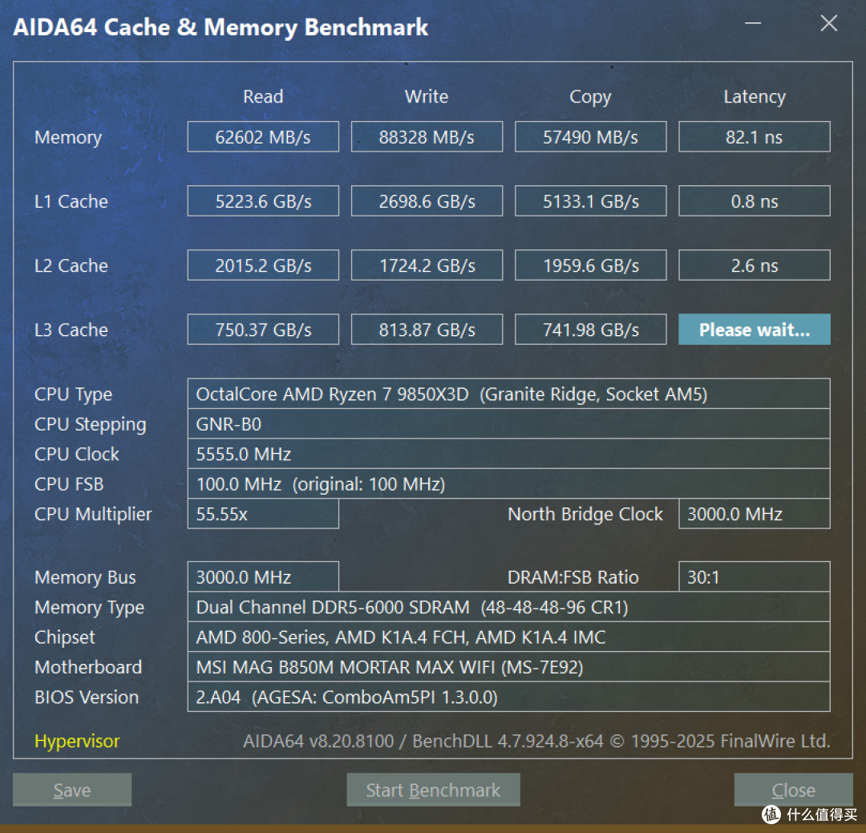This screenshot has height=833, width=866.
Task: Select L1 Cache copy value 5133.1 GB/s
Action: pos(590,200)
